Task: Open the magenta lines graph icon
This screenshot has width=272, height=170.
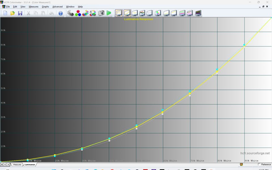Action: click(x=190, y=13)
